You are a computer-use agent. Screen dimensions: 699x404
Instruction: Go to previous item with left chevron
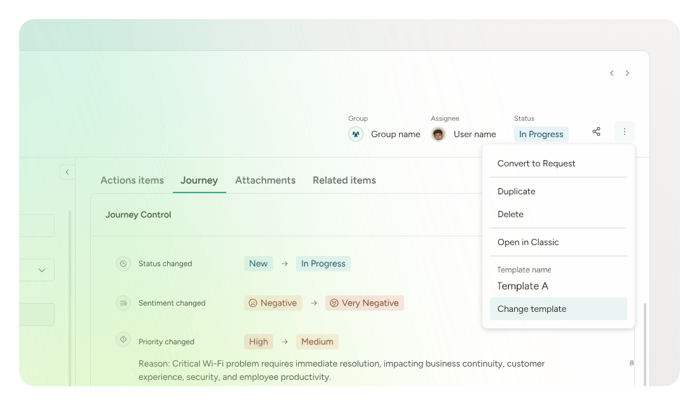[611, 73]
